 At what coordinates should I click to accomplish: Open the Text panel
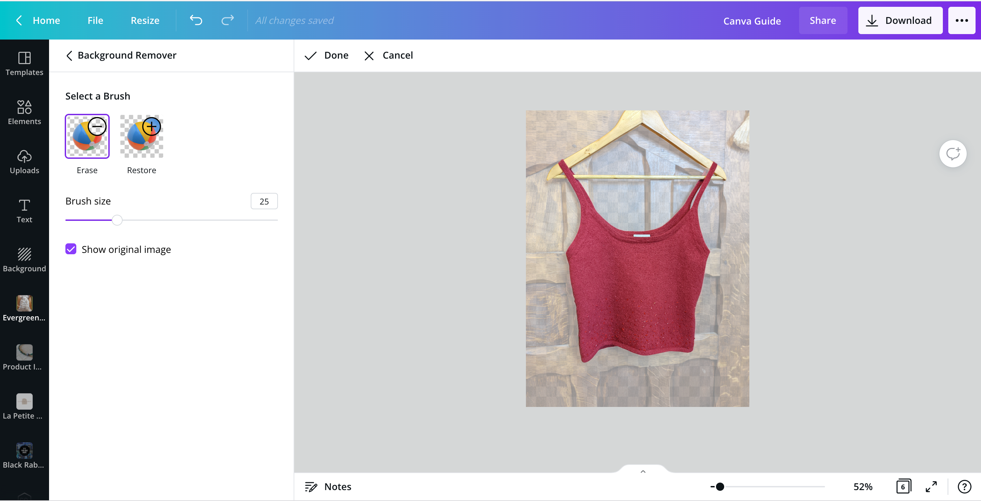click(25, 211)
